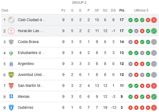
Task: Click the Huracán Las Heras red crest
Action: [11, 31]
